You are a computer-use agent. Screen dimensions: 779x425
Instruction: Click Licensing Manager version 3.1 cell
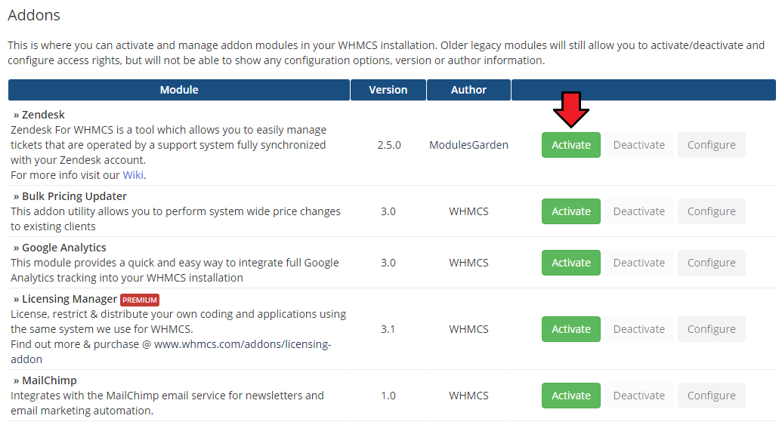pyautogui.click(x=388, y=329)
